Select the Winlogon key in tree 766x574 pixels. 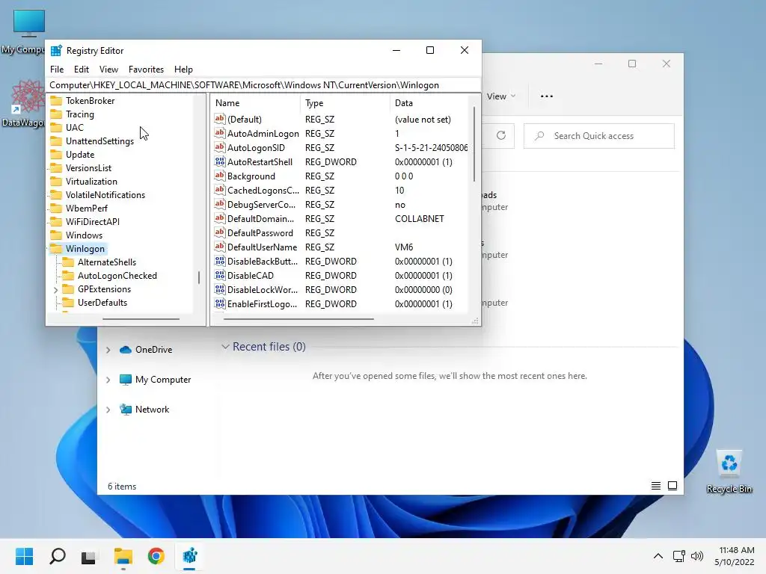pyautogui.click(x=85, y=248)
